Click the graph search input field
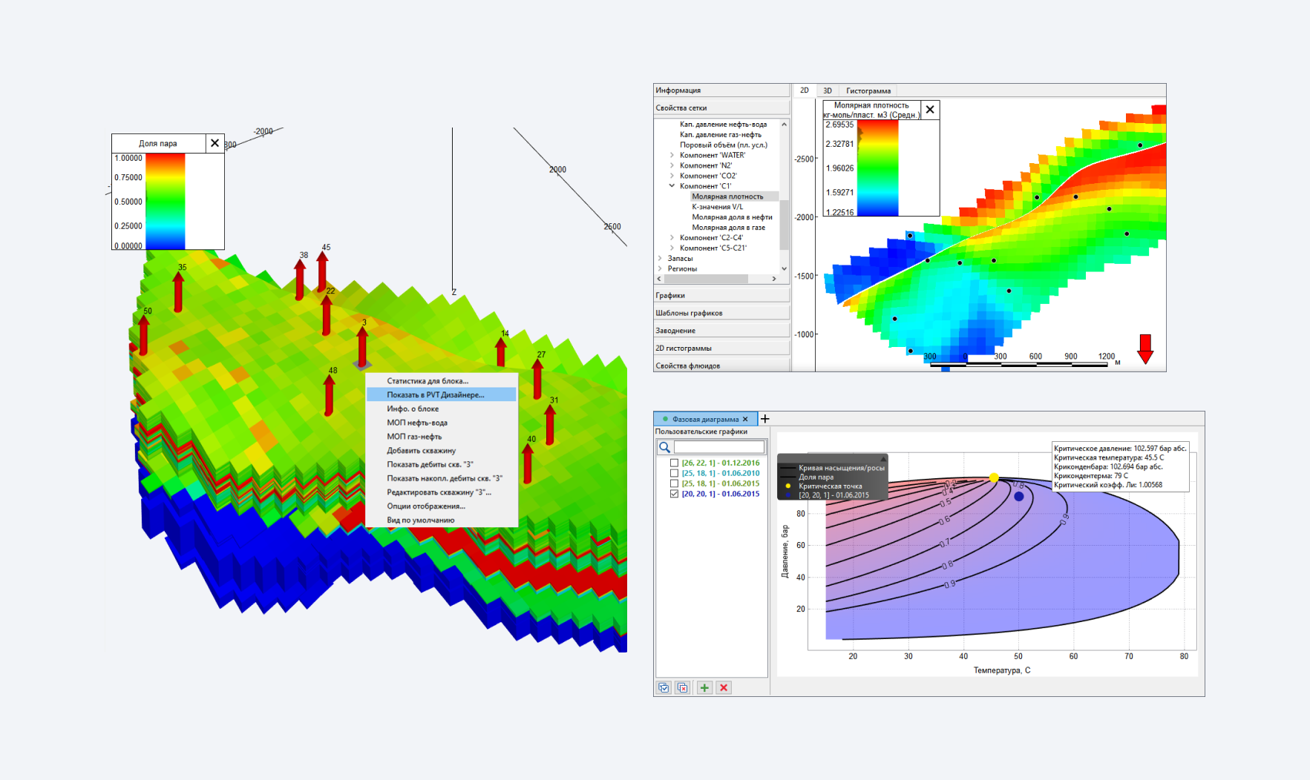Screen dimensions: 1310x780 [719, 447]
